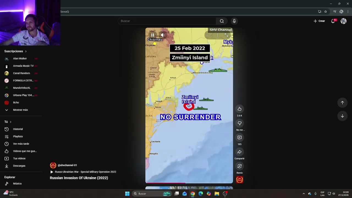This screenshot has width=352, height=198.
Task: Open the ESP LAA language switcher
Action: point(322,194)
